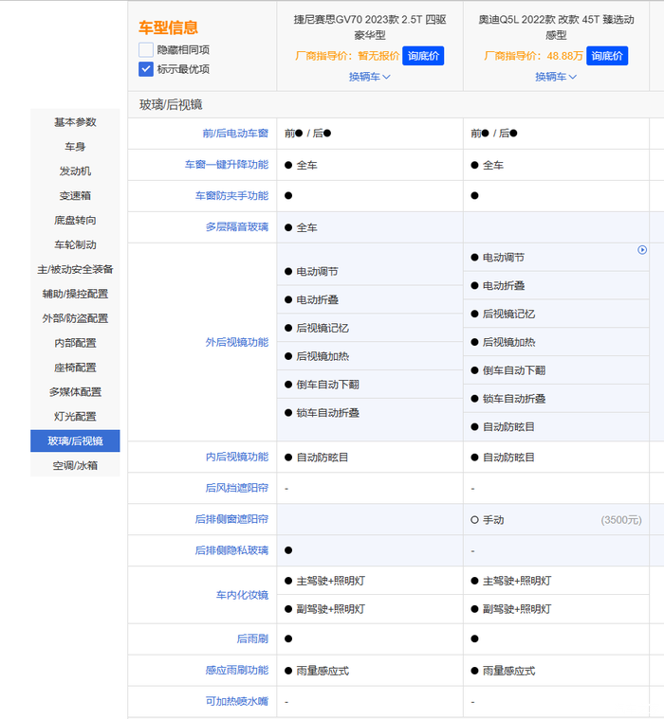Viewport: 664px width, 719px height.
Task: Open the 前/后电动车窗 parameter link
Action: [229, 134]
